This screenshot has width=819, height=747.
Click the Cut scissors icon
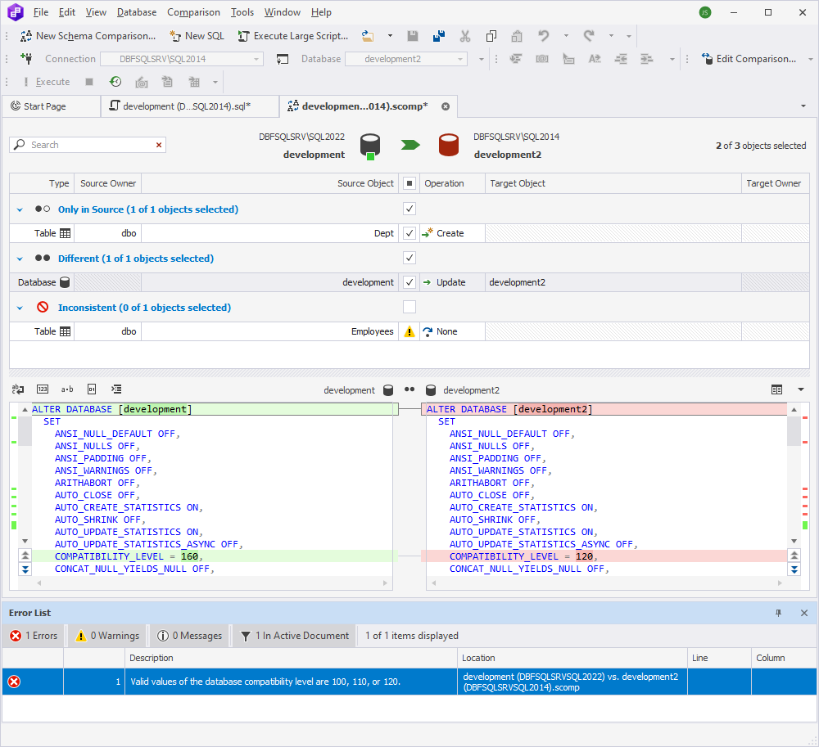[465, 36]
